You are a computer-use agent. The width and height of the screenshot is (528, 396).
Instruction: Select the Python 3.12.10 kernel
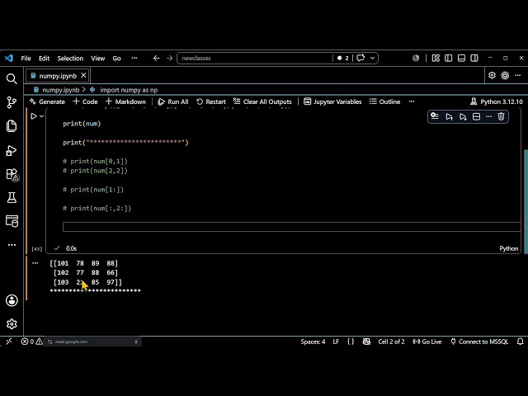(x=497, y=101)
